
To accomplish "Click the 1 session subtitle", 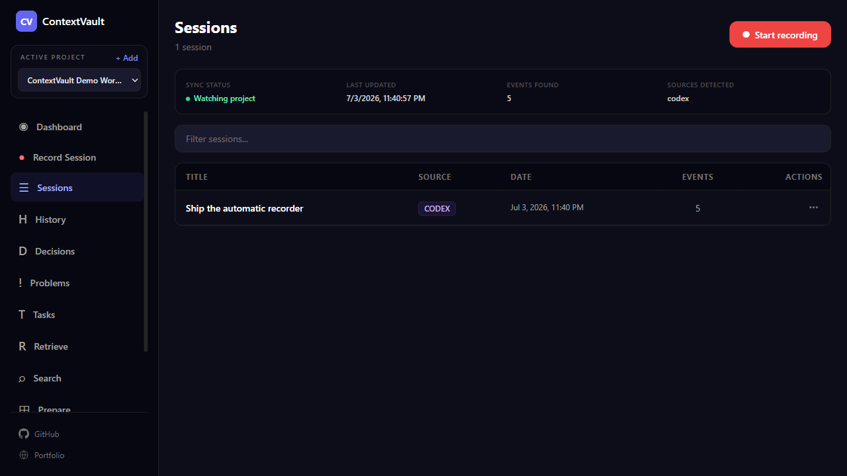I will coord(193,47).
